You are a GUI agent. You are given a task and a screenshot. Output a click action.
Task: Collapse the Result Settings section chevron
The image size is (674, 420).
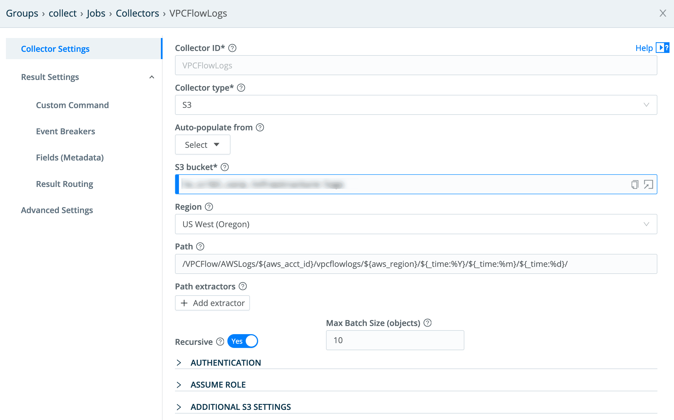(x=152, y=77)
